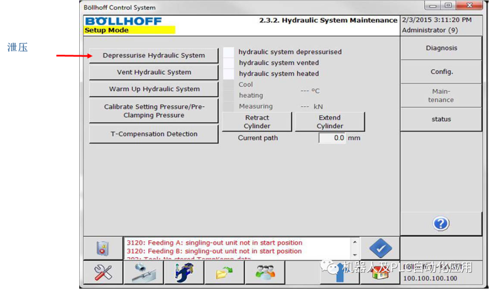Open the Config. tab
This screenshot has width=489, height=289.
(441, 72)
